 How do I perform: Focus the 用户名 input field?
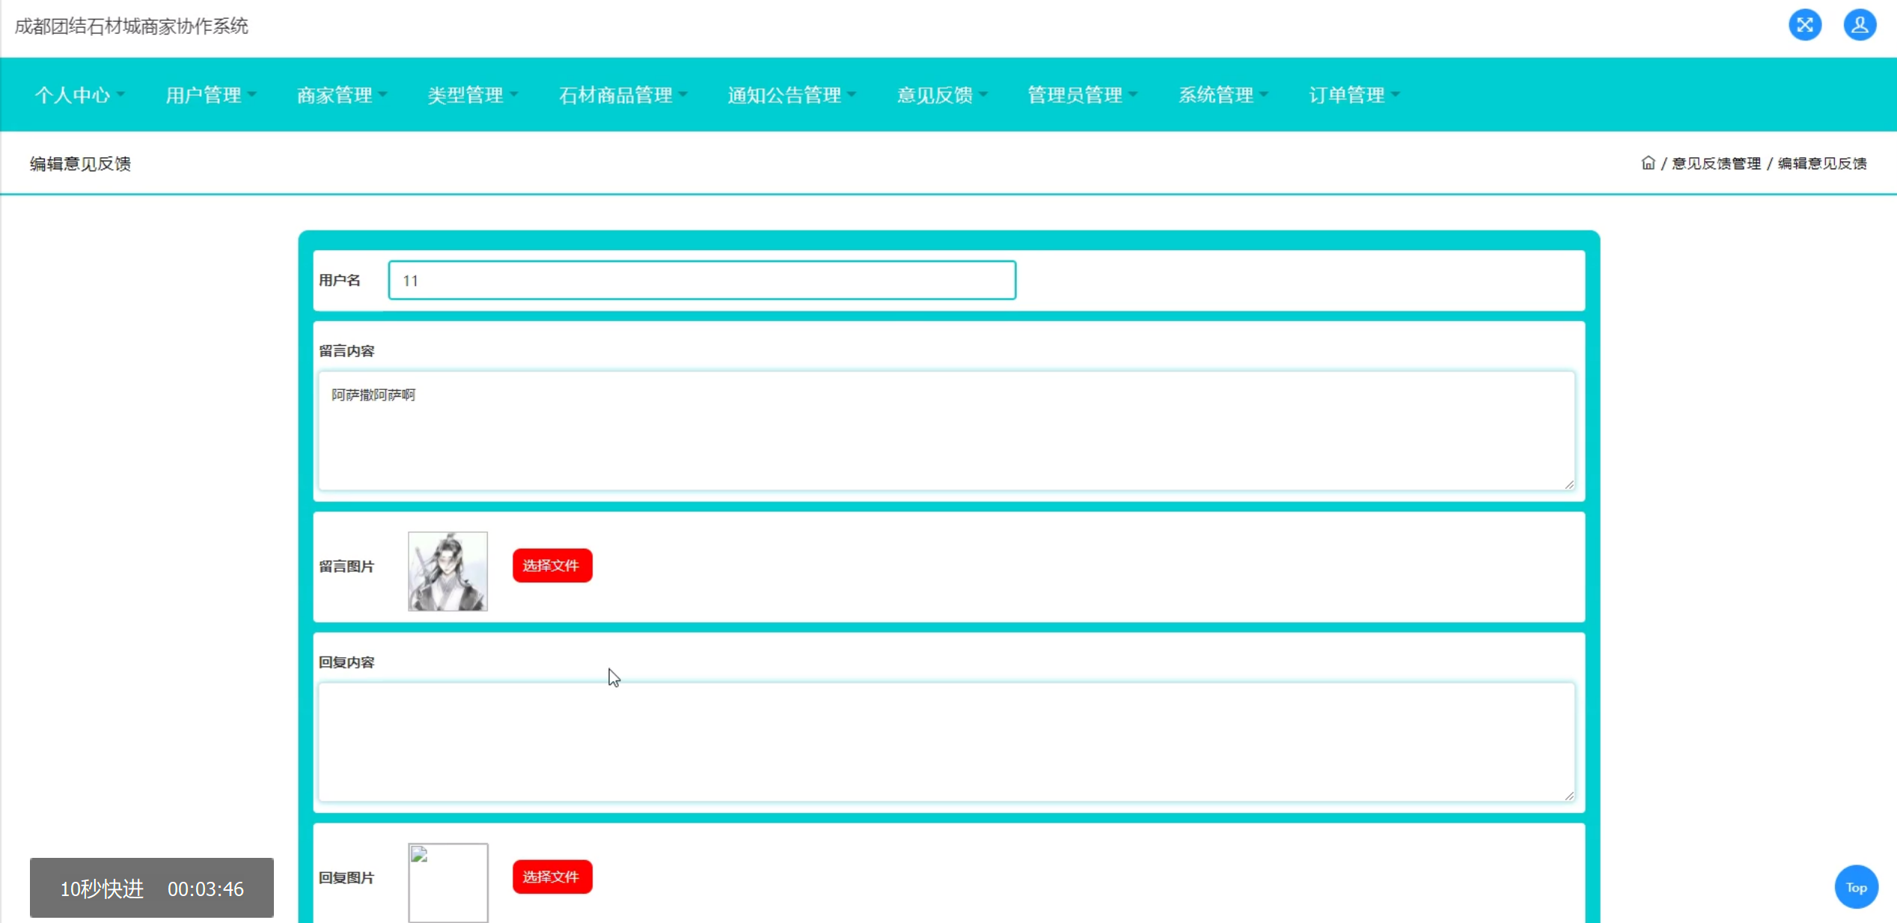pyautogui.click(x=701, y=281)
